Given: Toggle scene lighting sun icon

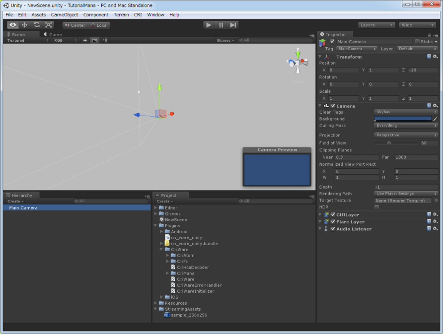Looking at the screenshot, I should 85,40.
